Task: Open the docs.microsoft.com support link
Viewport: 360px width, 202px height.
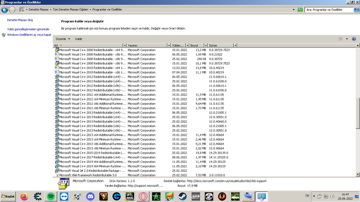Action: click(x=227, y=181)
